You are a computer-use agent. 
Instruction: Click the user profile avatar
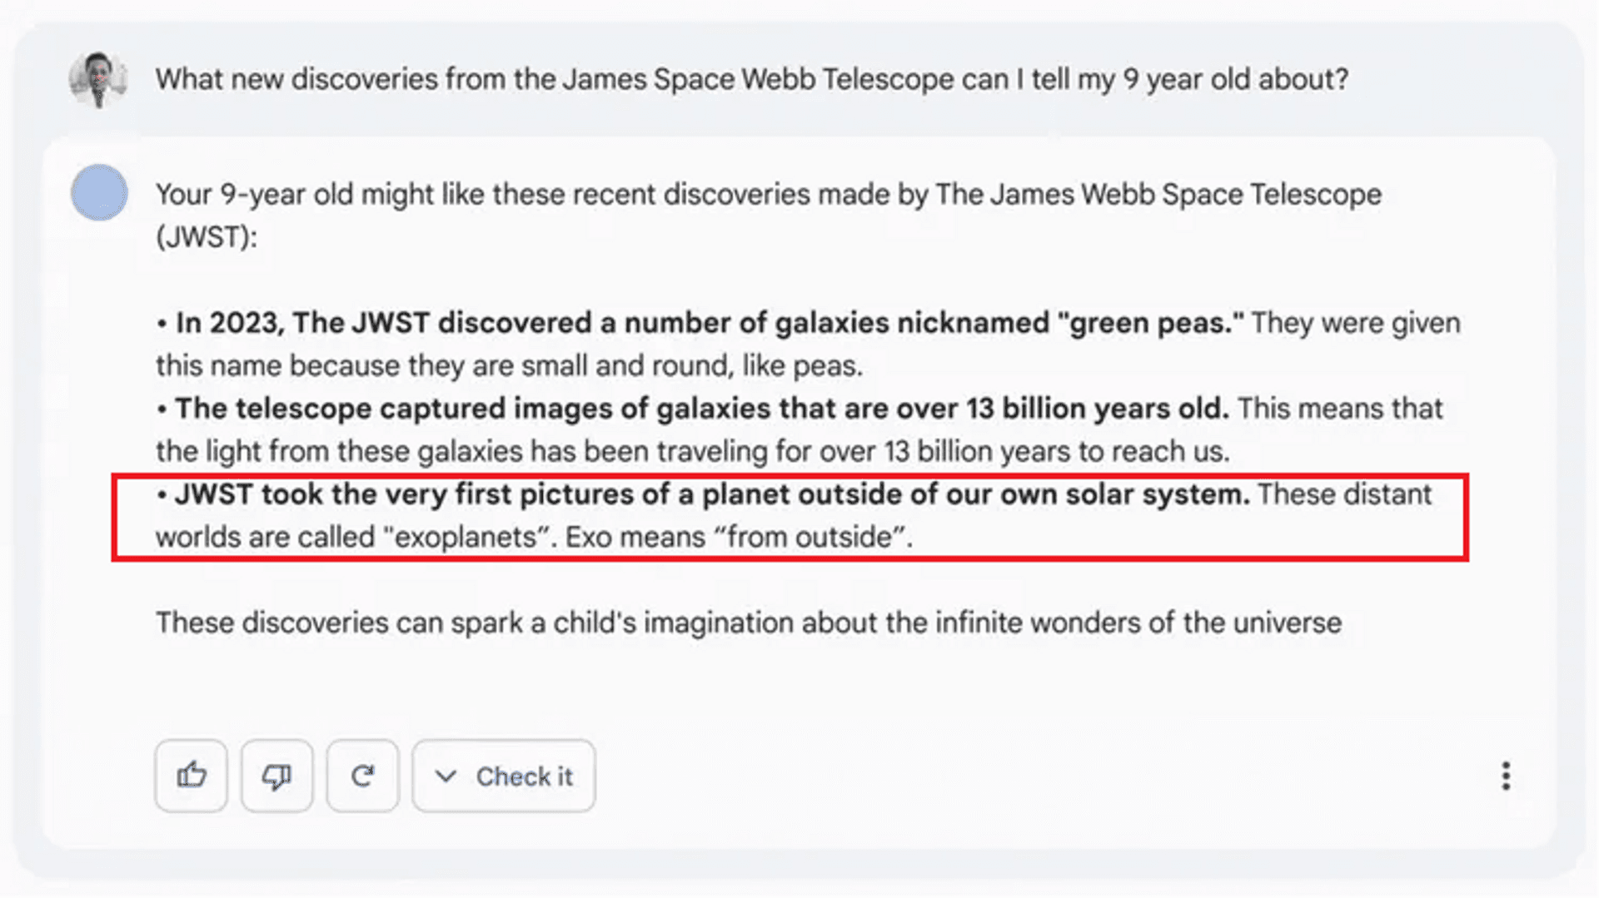[x=99, y=81]
